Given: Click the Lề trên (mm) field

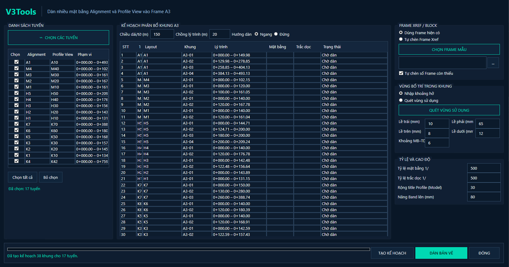Looking at the screenshot, I should (x=437, y=133).
